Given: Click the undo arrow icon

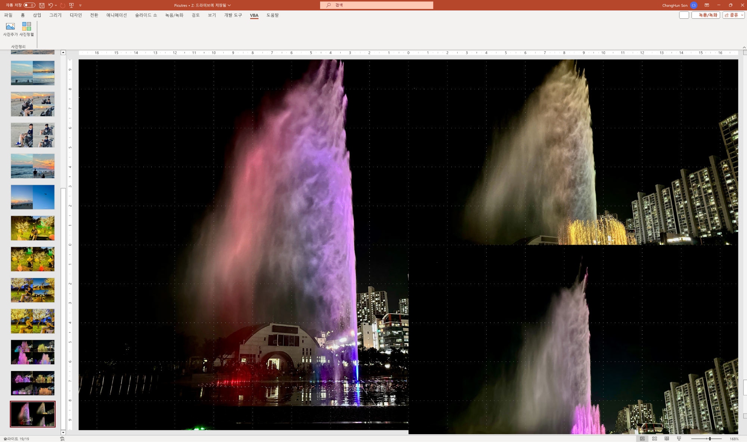Looking at the screenshot, I should click(x=50, y=5).
